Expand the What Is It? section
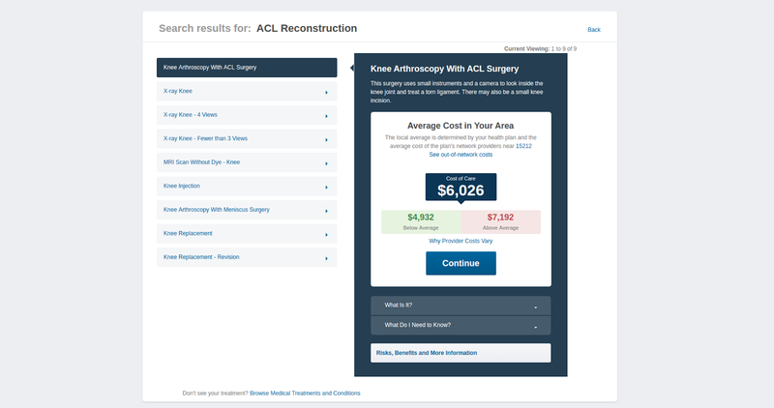The height and width of the screenshot is (408, 774). pos(461,306)
